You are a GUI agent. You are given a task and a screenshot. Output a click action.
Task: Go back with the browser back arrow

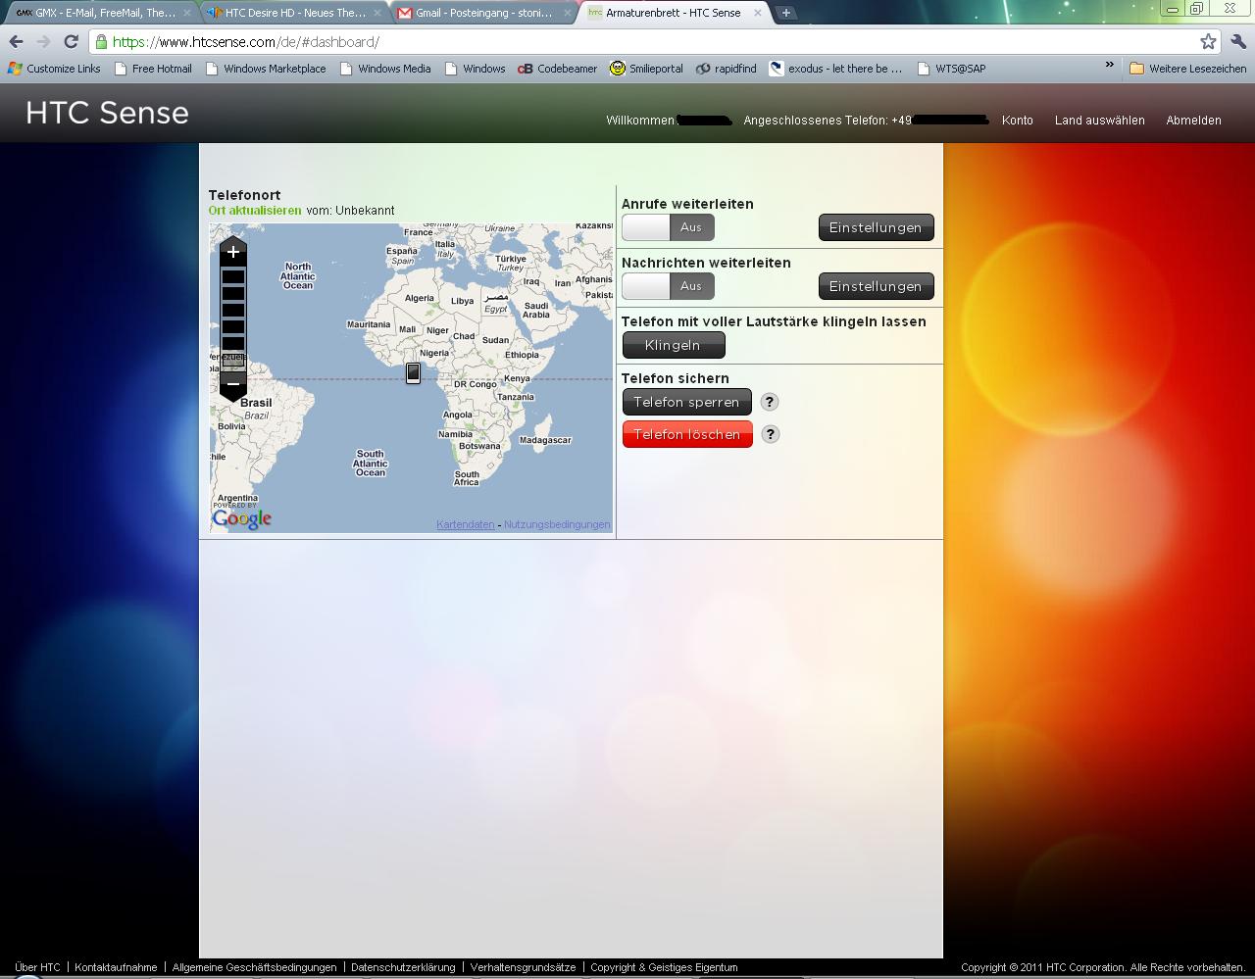(x=16, y=41)
